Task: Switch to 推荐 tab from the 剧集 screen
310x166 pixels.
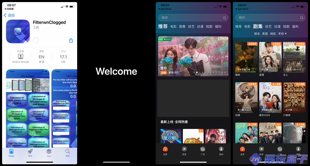Action: tap(238, 26)
